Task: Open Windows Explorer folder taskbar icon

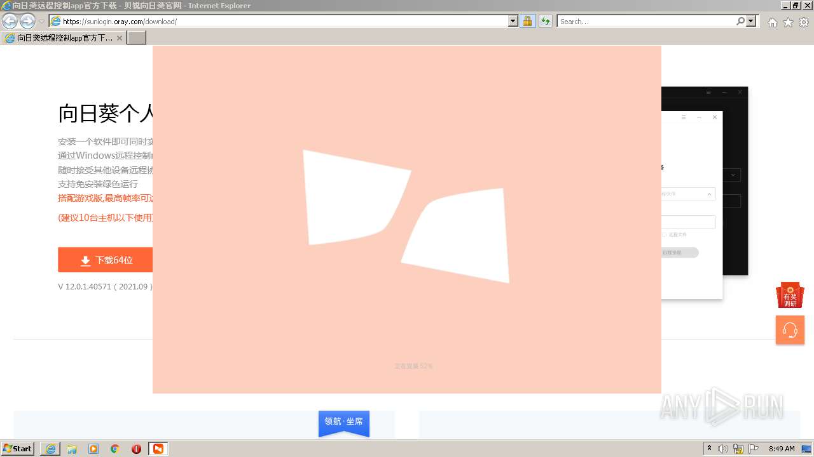Action: 72,449
